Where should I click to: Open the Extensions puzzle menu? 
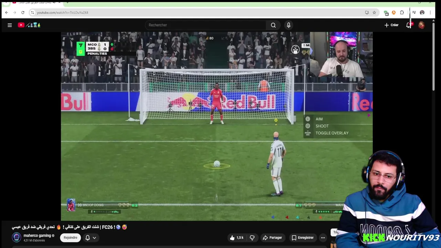pos(402,12)
